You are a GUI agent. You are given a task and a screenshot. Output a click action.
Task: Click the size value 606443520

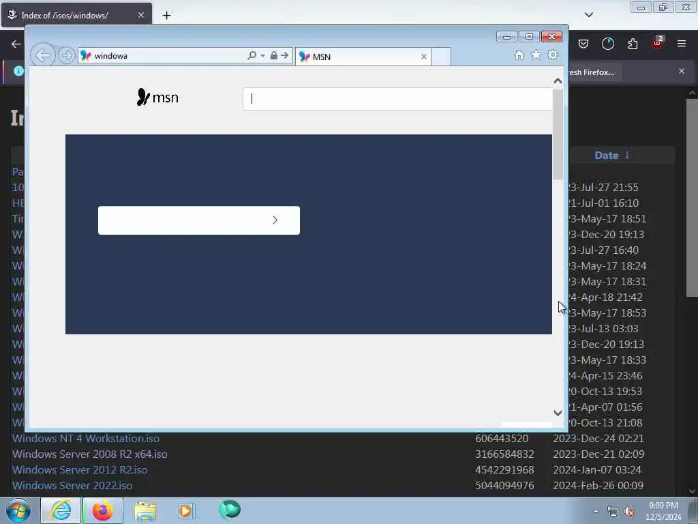coord(502,439)
